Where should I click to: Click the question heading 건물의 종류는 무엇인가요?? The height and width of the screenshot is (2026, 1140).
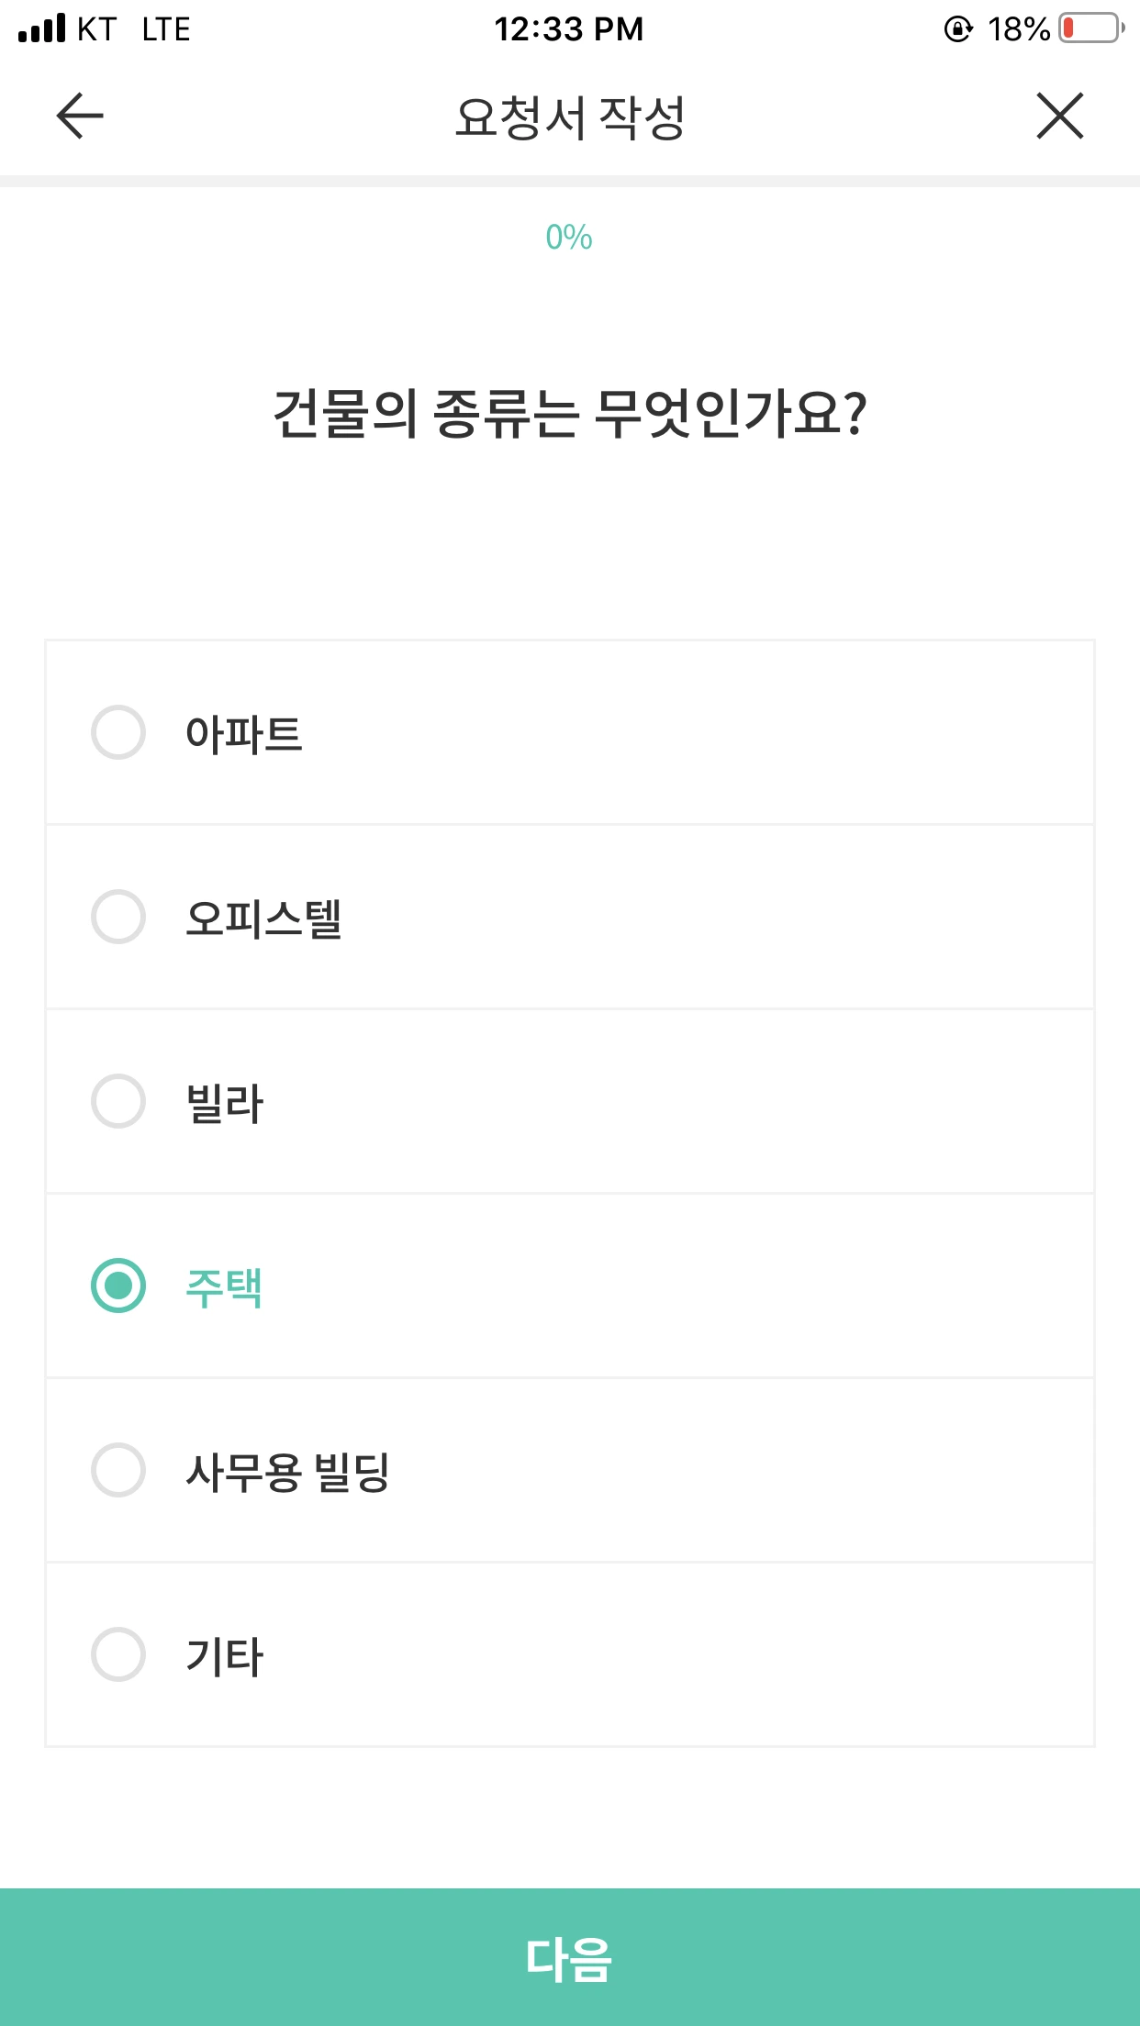coord(570,414)
